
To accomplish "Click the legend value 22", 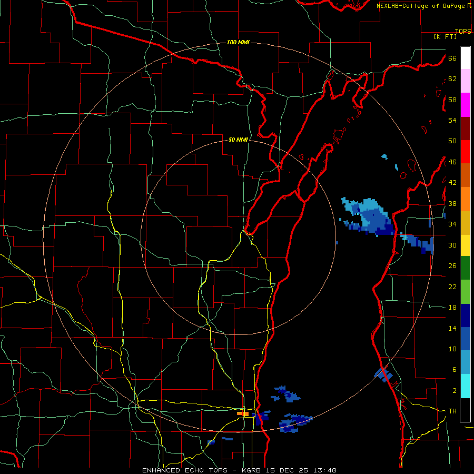I will pyautogui.click(x=452, y=287).
